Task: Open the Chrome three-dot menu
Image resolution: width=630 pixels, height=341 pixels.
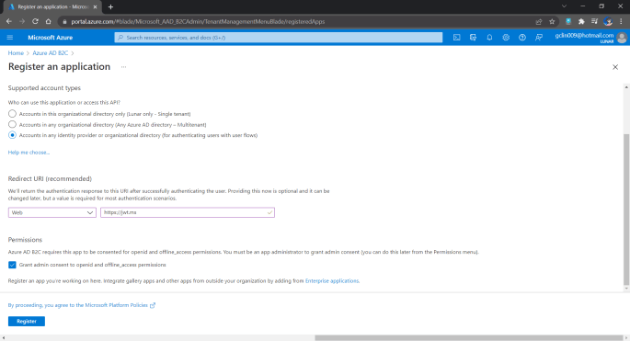Action: click(621, 22)
